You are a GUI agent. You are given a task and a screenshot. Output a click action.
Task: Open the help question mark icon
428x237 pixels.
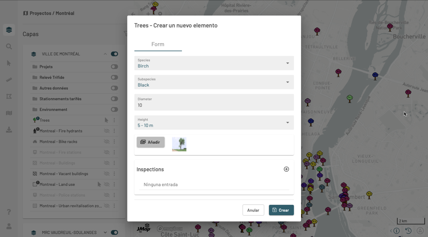coord(9,212)
